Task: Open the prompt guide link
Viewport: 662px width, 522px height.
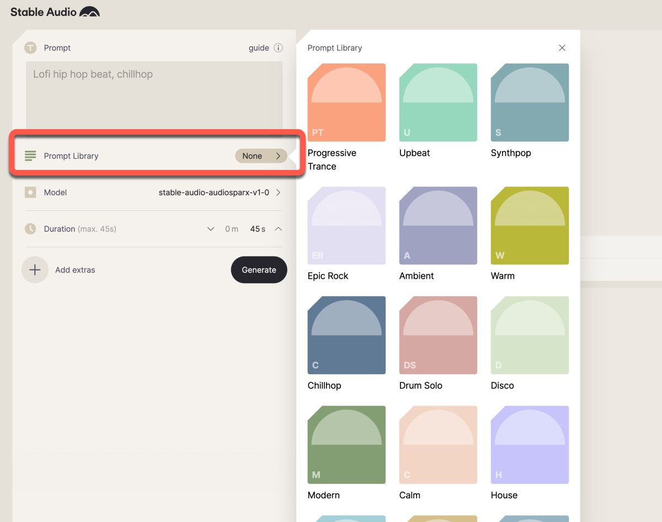Action: click(x=259, y=48)
